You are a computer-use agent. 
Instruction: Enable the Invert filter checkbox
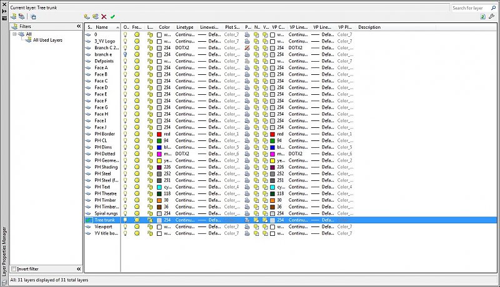tap(14, 269)
